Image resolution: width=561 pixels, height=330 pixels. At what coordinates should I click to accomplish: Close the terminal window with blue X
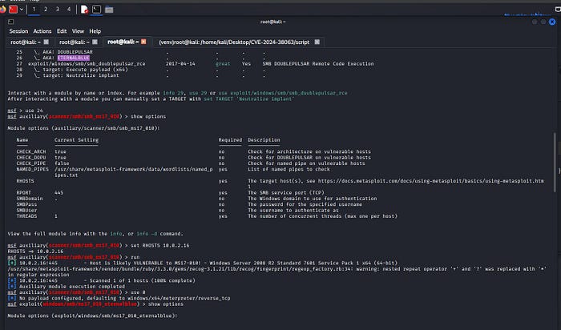(x=552, y=22)
